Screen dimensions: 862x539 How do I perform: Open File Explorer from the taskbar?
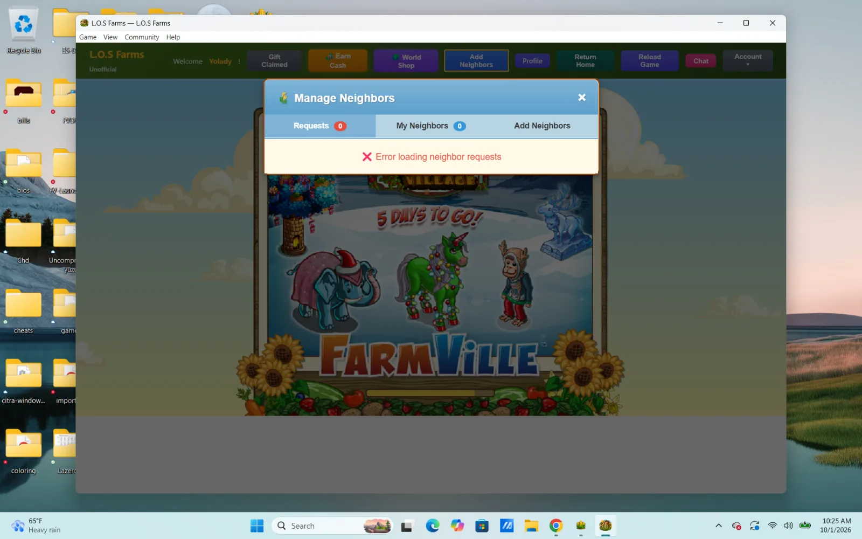point(532,526)
